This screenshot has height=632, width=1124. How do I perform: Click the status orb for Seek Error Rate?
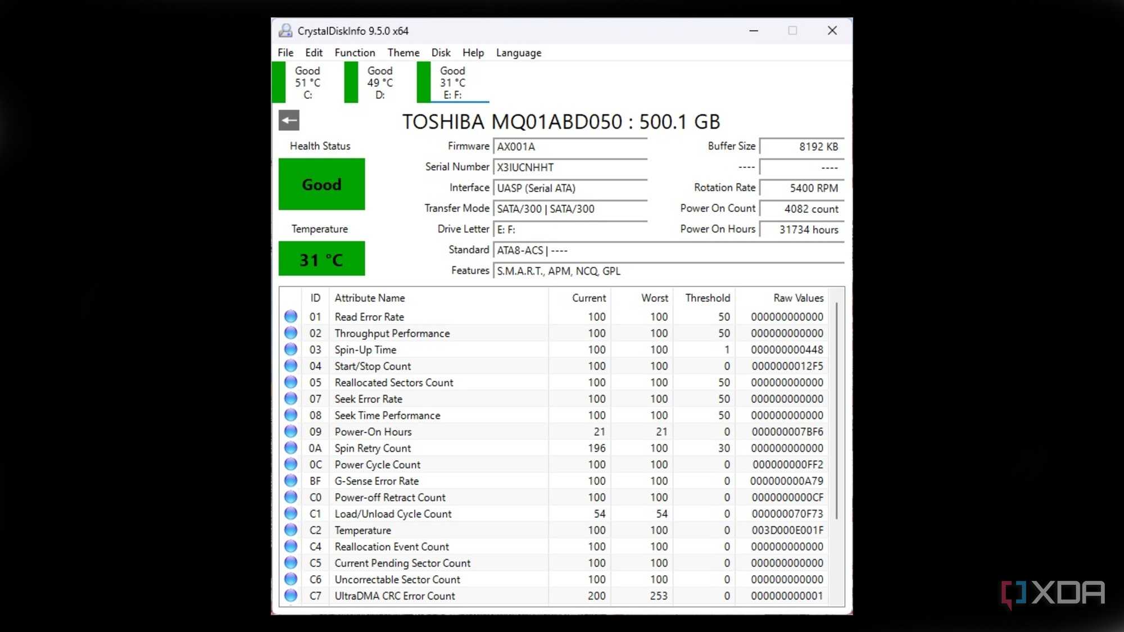click(291, 398)
